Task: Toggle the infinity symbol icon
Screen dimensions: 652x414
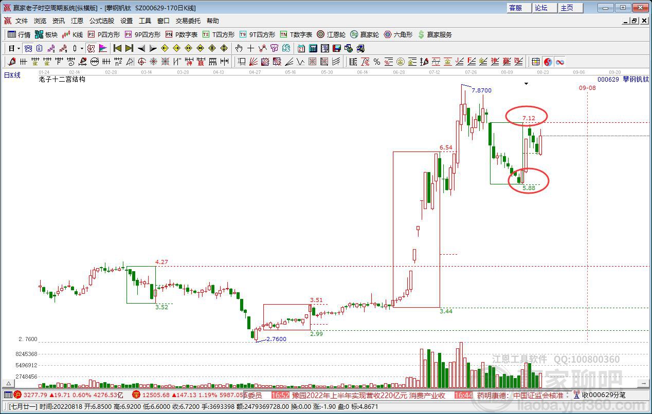Action: coord(559,62)
